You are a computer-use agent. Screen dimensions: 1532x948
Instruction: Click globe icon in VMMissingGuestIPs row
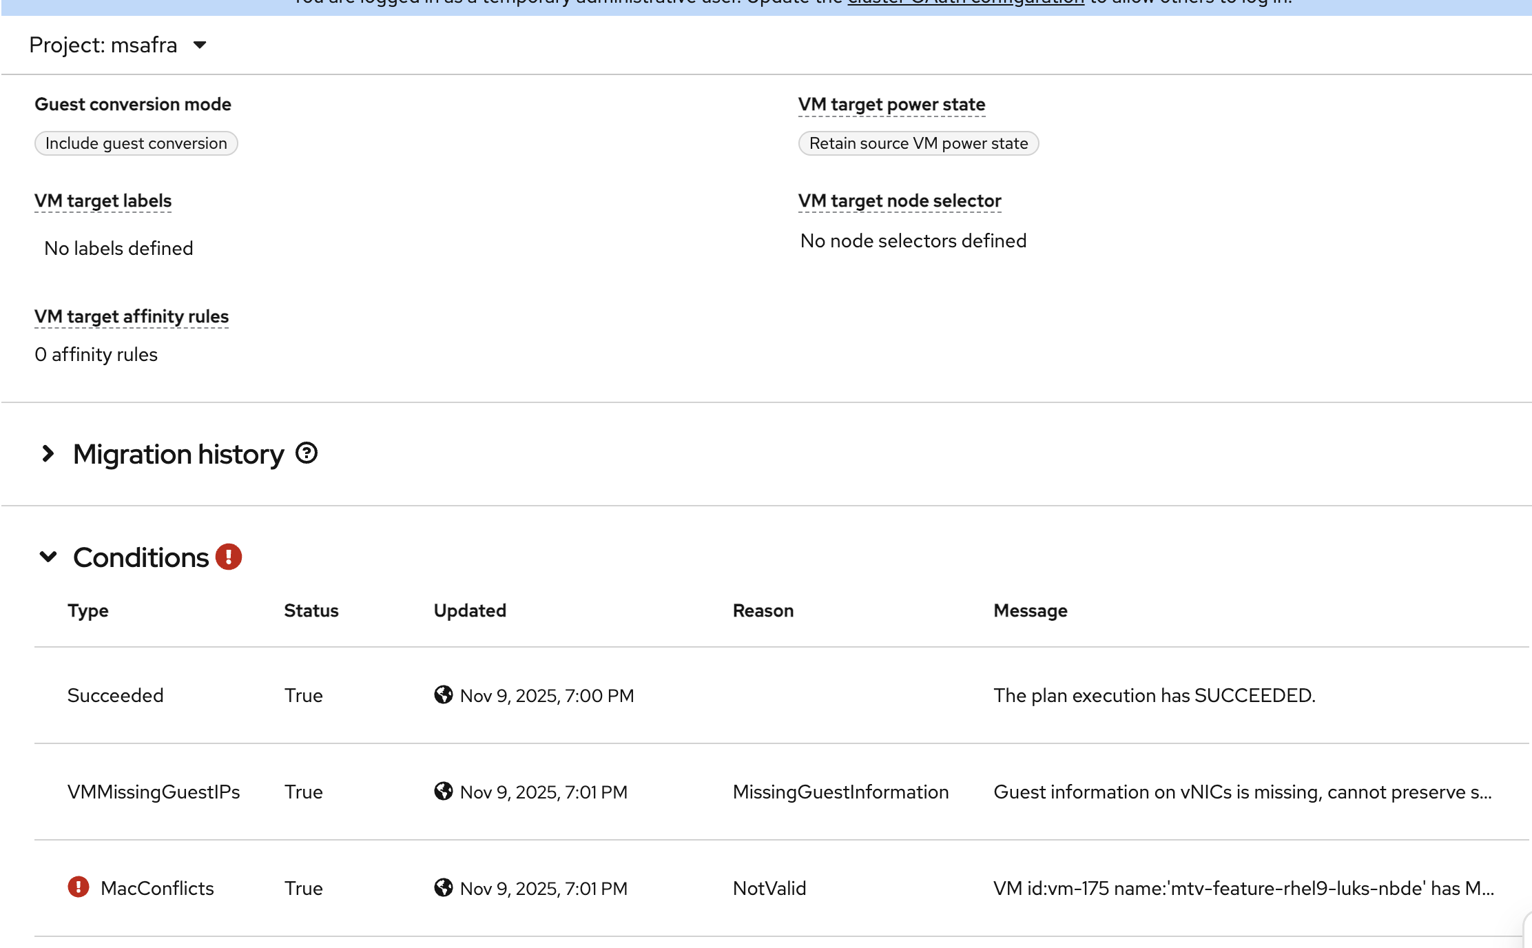coord(444,791)
